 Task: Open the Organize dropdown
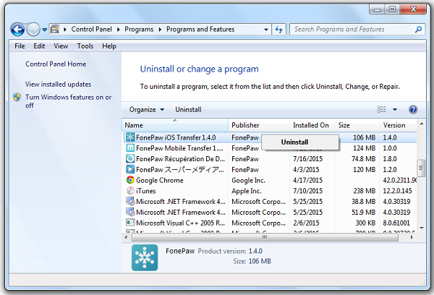pos(147,110)
